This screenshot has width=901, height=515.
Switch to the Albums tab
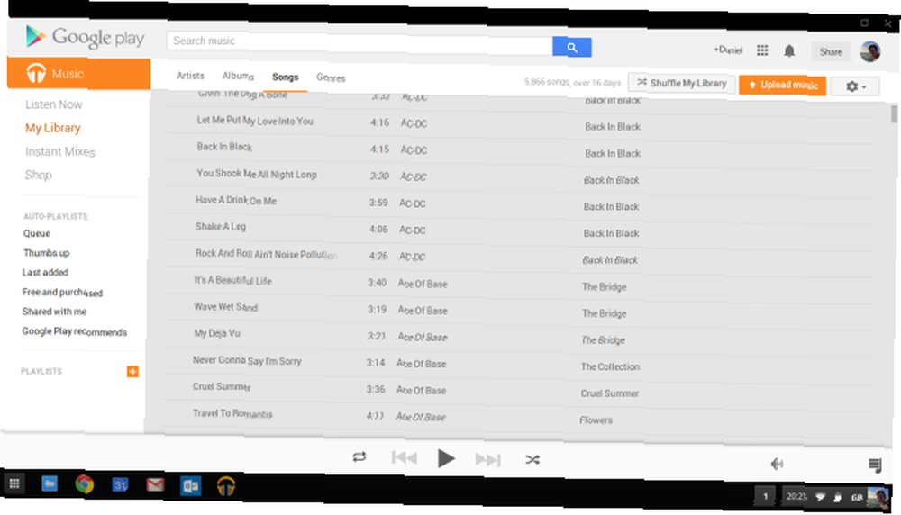tap(238, 76)
